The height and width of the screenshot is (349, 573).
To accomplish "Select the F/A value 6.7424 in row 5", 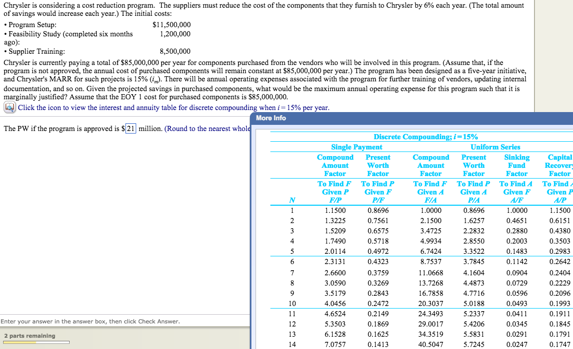I will [x=431, y=251].
